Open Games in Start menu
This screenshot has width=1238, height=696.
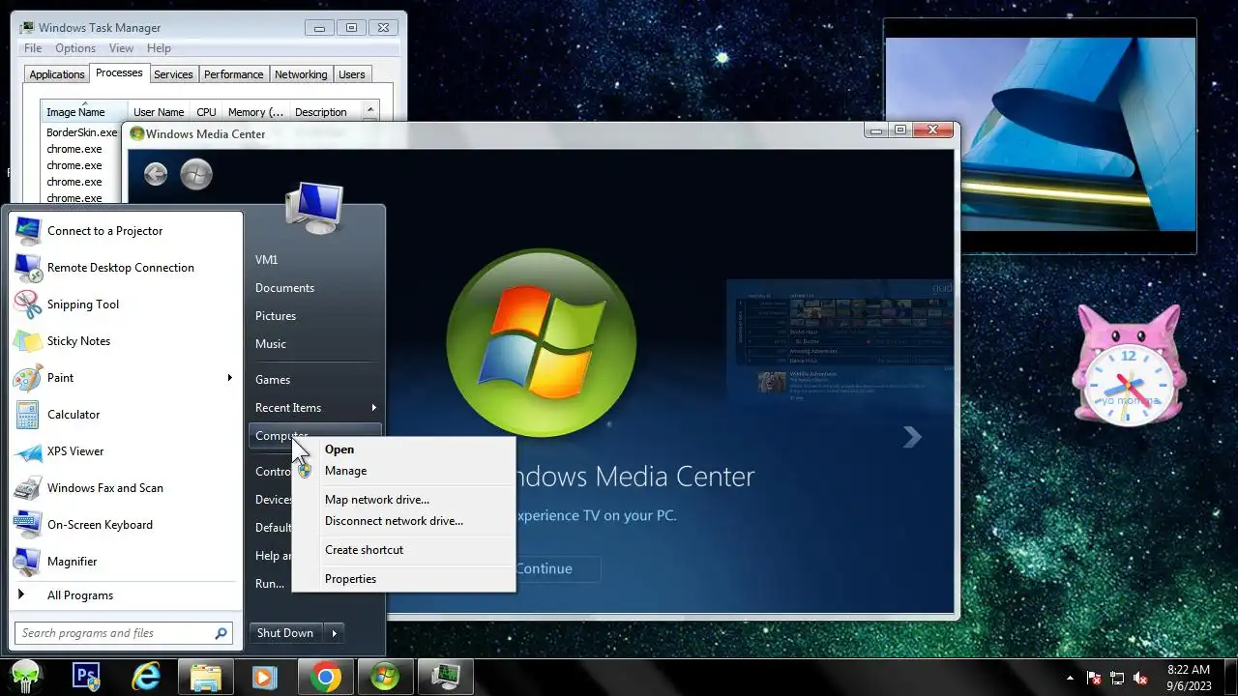pyautogui.click(x=273, y=380)
